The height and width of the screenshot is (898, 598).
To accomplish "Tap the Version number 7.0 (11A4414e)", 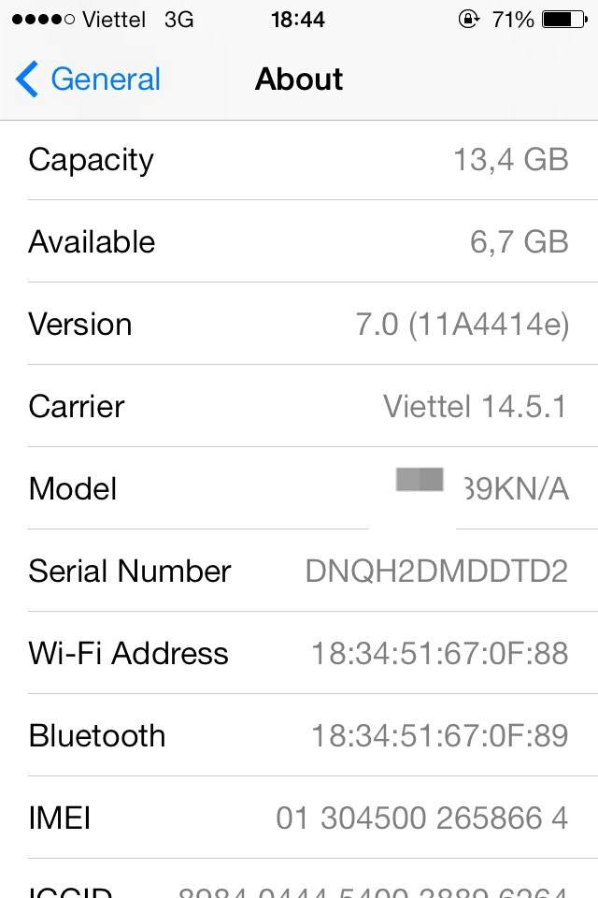I will pyautogui.click(x=462, y=325).
